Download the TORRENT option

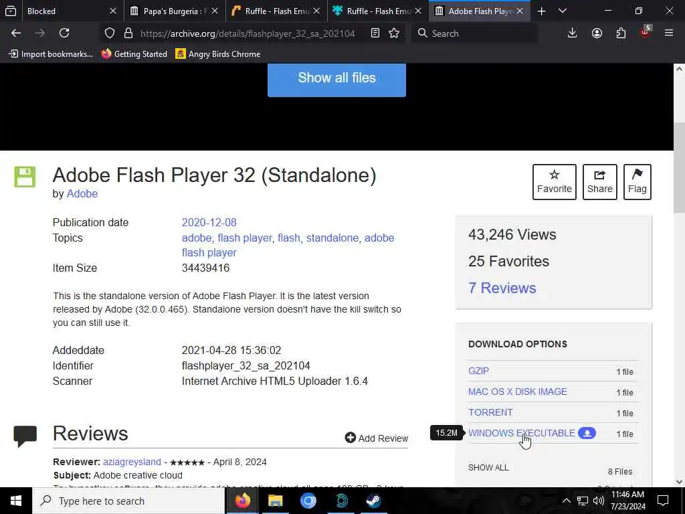click(490, 412)
